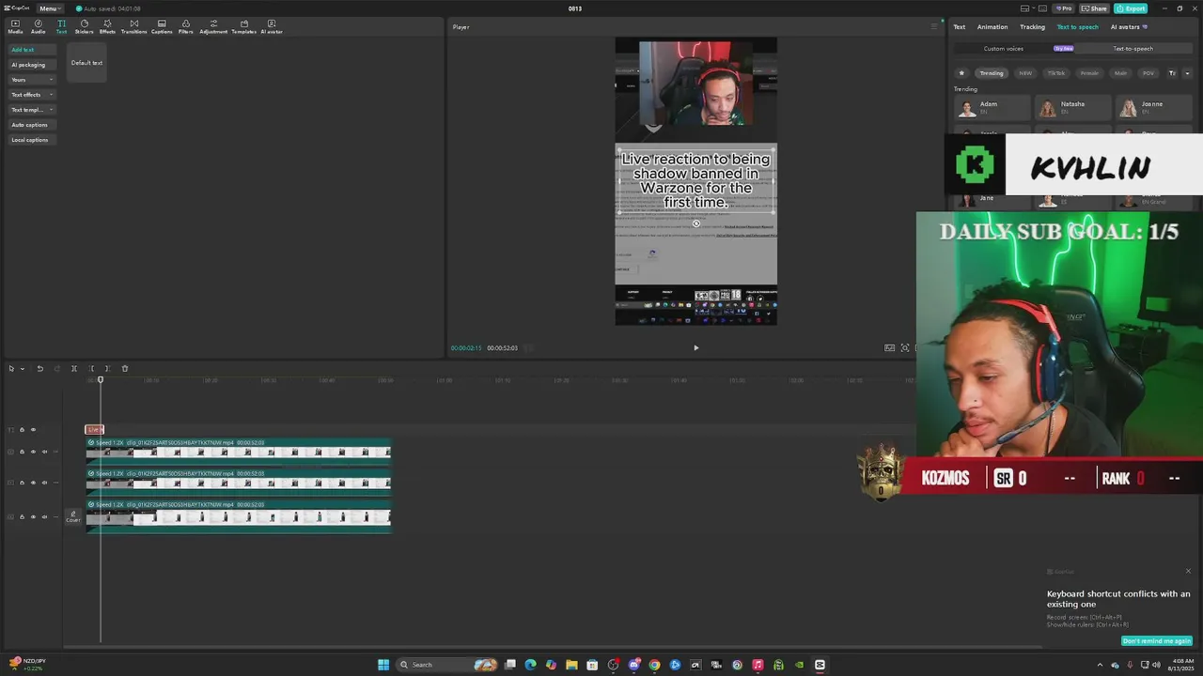Open more options for middle video track
This screenshot has width=1203, height=676.
pyautogui.click(x=55, y=483)
